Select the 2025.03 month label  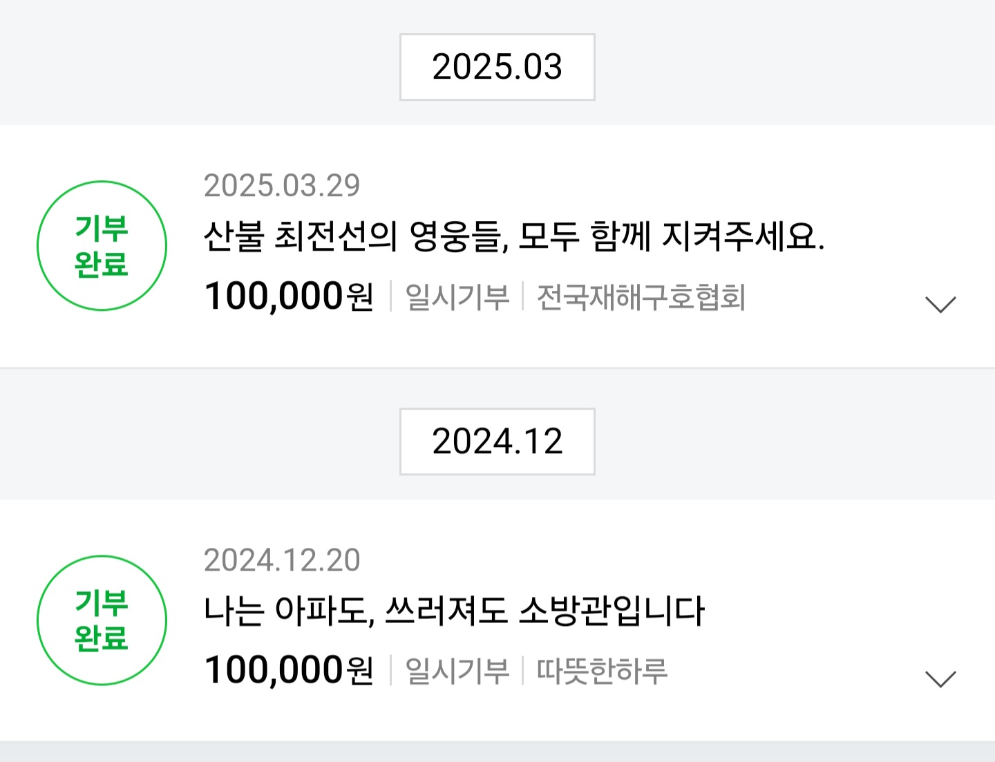point(497,67)
